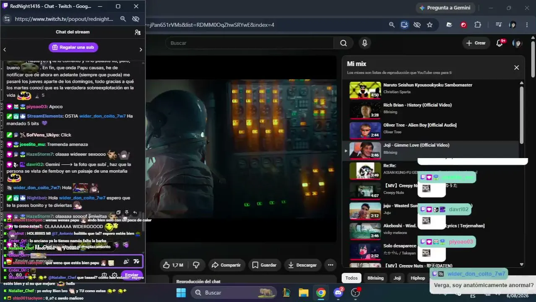Open File Explorer from taskbar
Viewport: 536px width, 302px height.
click(x=304, y=292)
